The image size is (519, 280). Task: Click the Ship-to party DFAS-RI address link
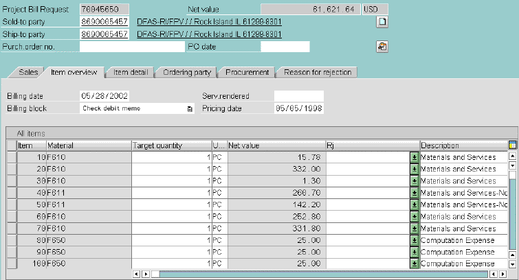click(210, 34)
